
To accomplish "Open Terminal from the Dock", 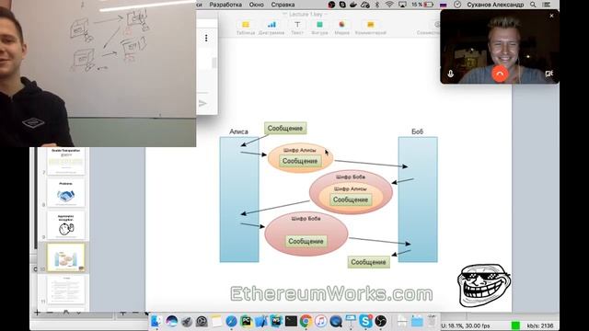I will click(x=291, y=321).
